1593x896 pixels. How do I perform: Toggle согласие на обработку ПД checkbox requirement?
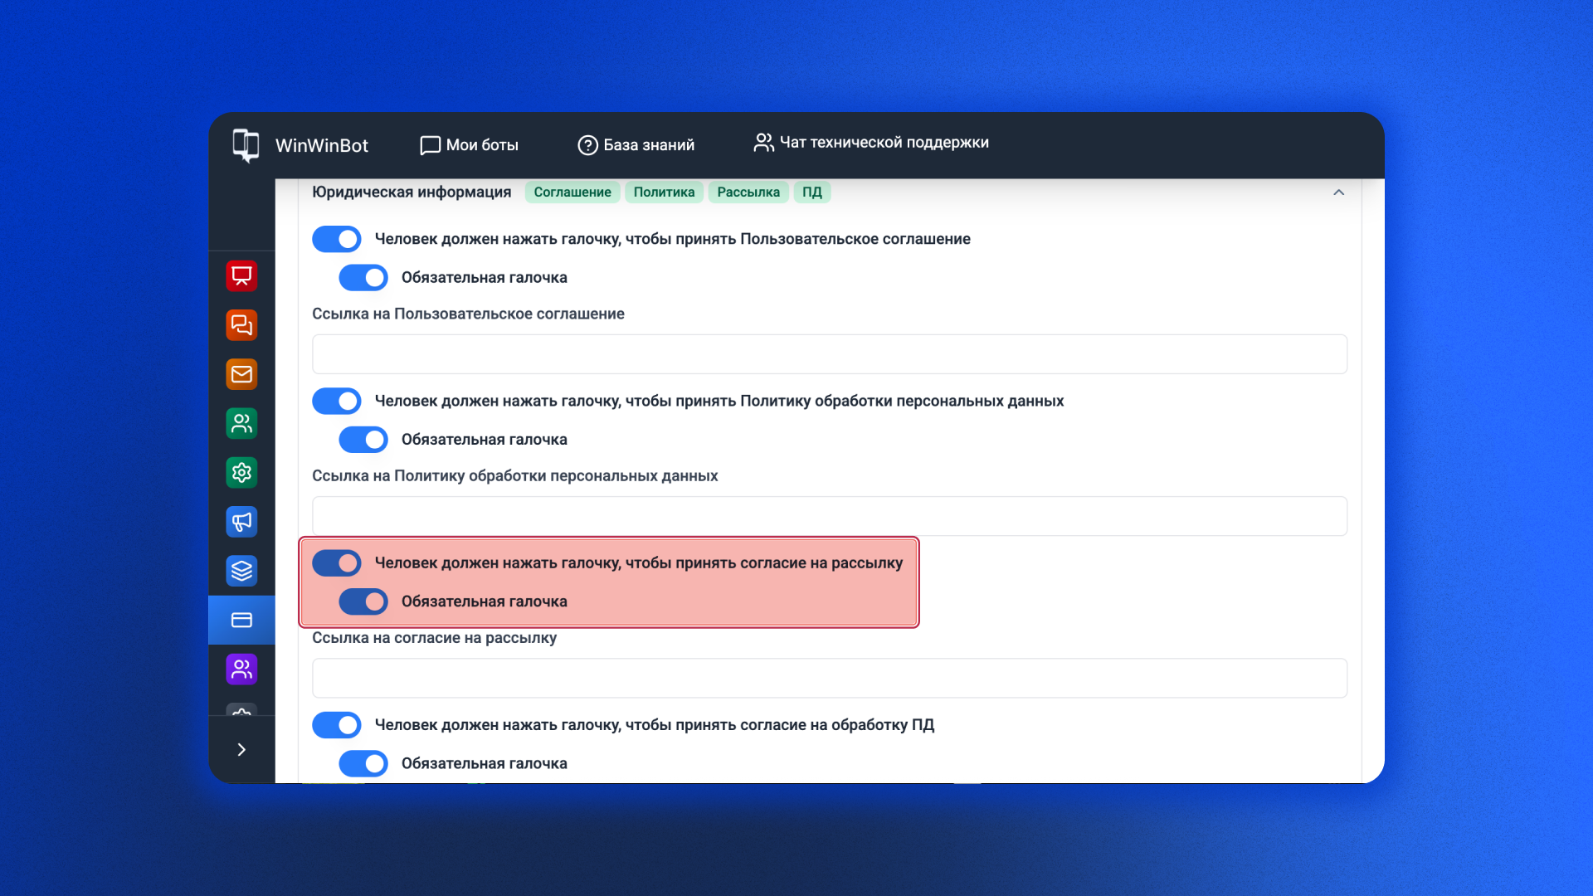pos(337,725)
